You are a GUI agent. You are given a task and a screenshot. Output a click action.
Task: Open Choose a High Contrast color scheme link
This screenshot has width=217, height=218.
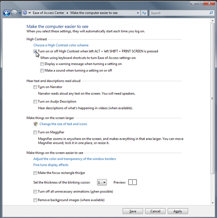click(x=61, y=45)
